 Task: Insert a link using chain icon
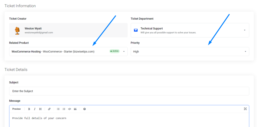[x=49, y=109]
